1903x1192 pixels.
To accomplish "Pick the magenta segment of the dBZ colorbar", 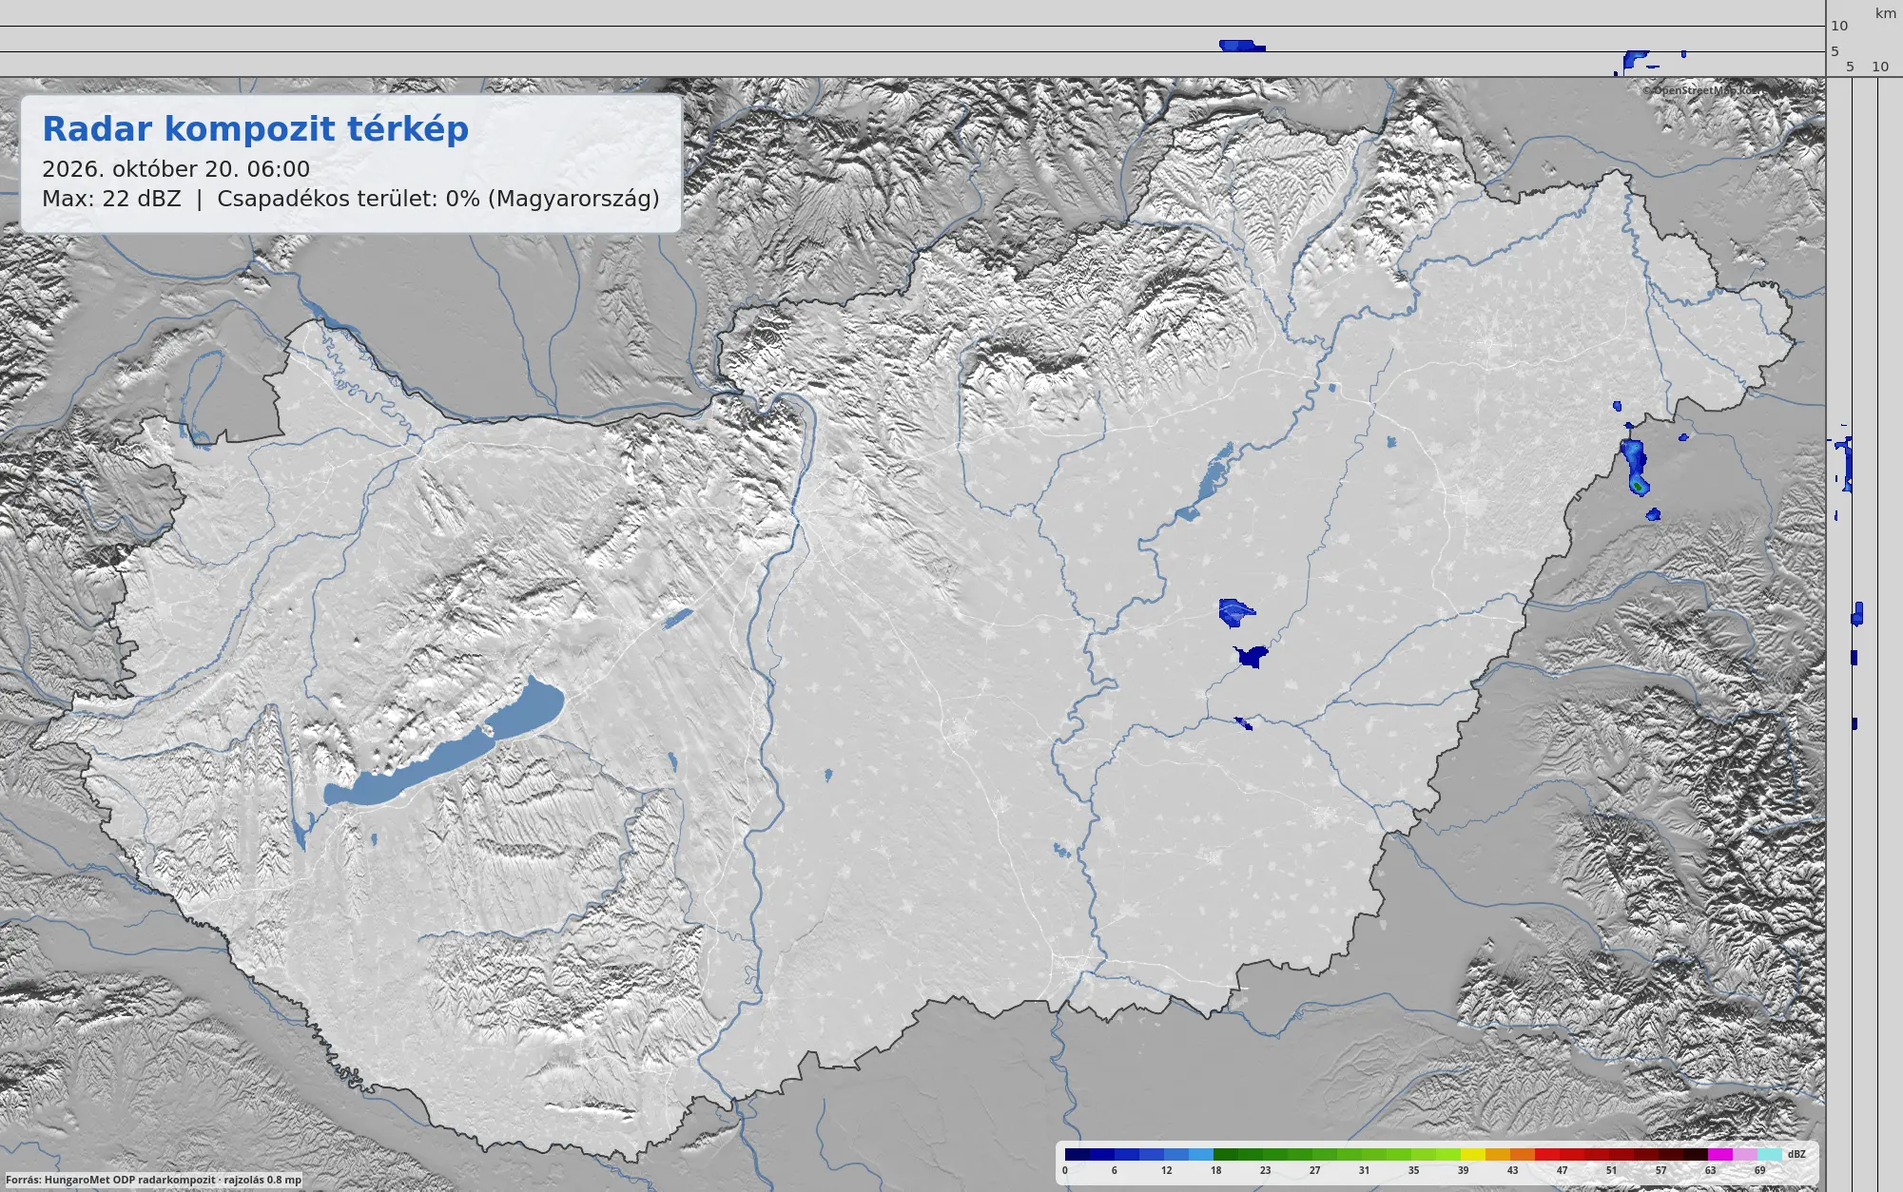I will (1720, 1155).
